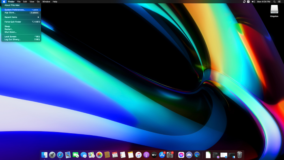284x160 pixels.
Task: Launch Launchpad rocket icon in Dock
Action: coord(52,155)
